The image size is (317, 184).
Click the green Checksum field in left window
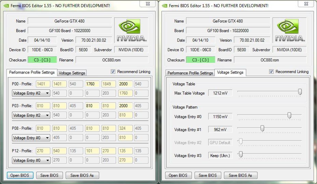[42, 60]
